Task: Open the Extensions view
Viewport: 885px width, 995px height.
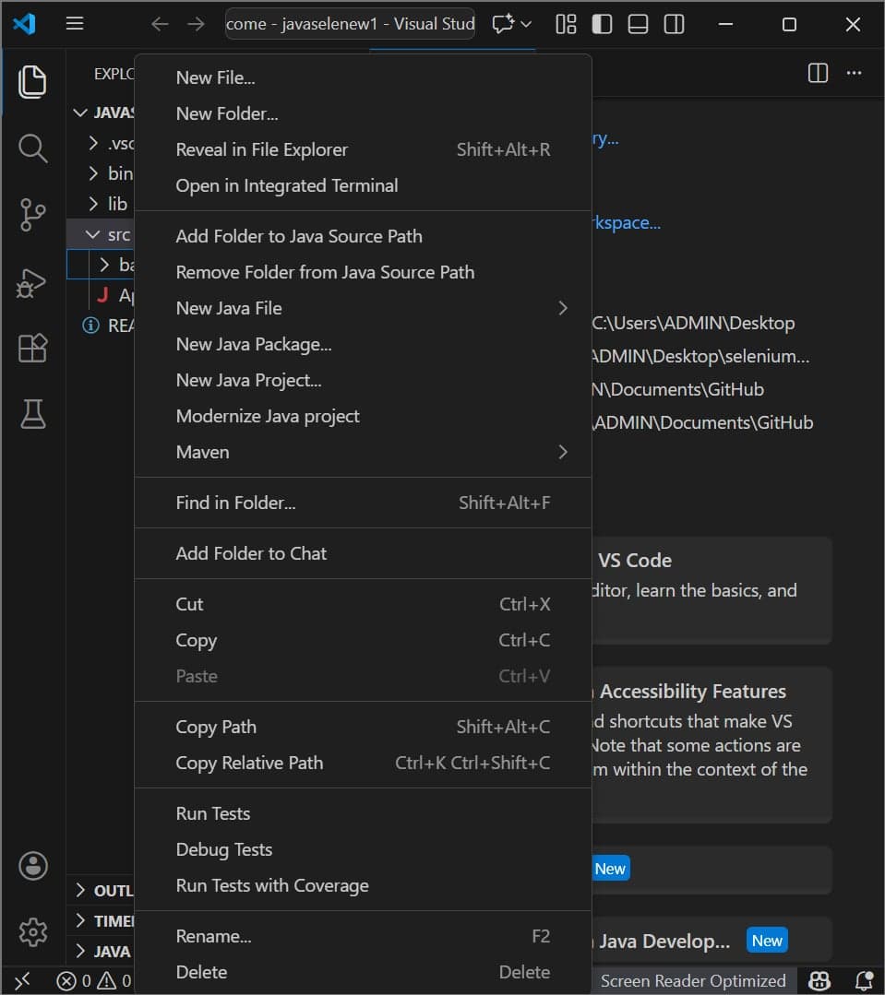Action: click(32, 348)
